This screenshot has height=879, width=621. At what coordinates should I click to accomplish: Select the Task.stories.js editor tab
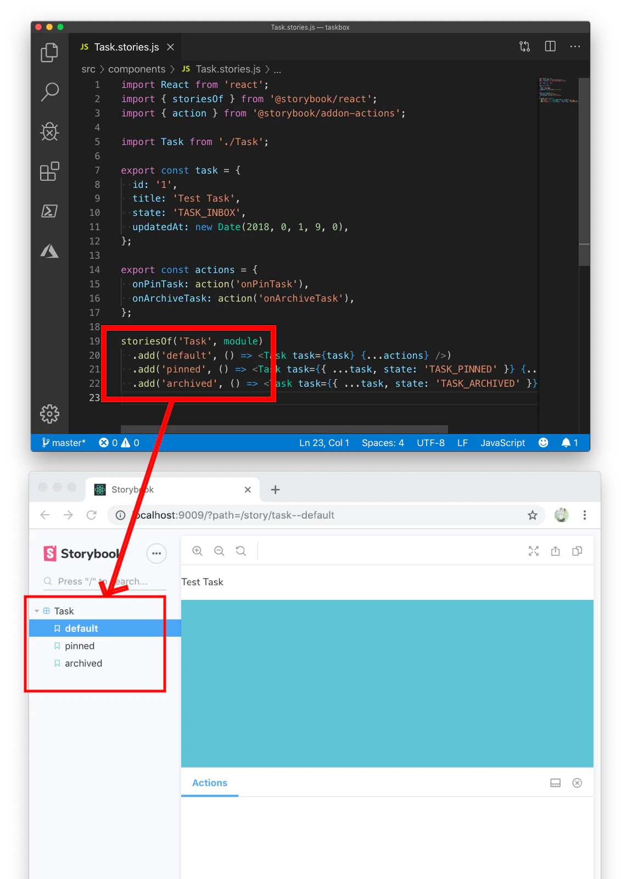(125, 47)
